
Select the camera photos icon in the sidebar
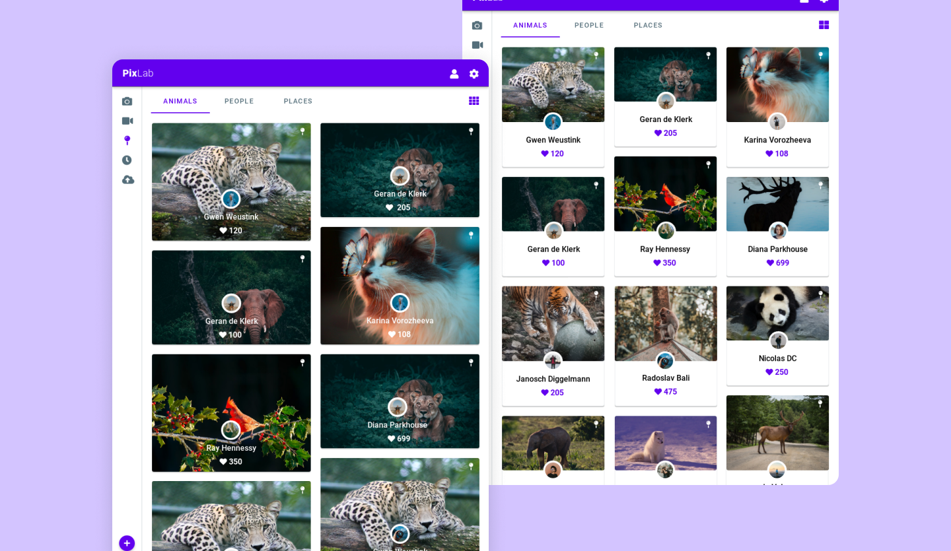point(127,101)
